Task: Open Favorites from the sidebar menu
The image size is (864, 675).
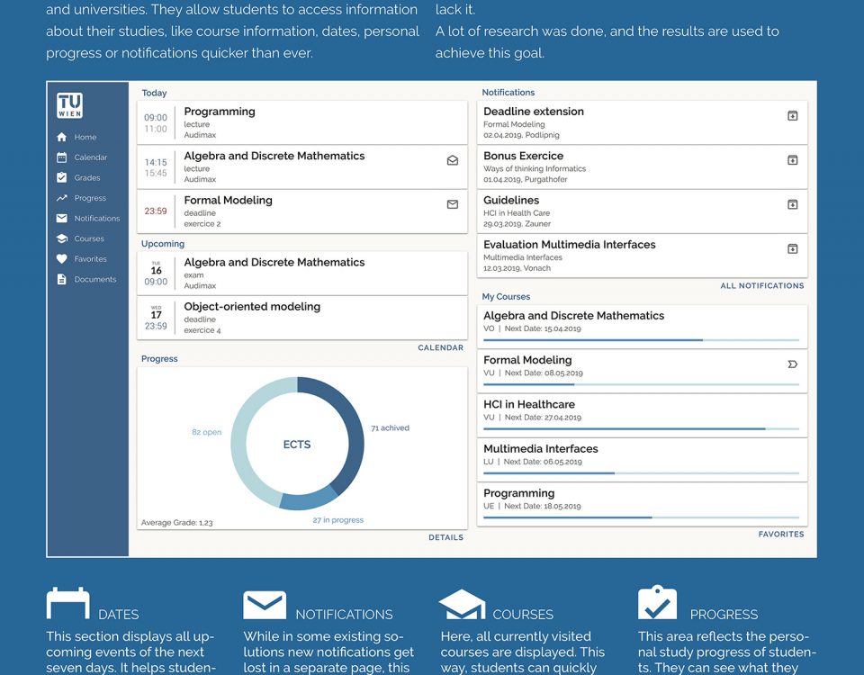Action: point(90,259)
